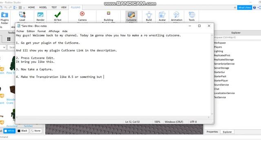Click the Toolbox search field
261x146 pixels.
click(x=11, y=47)
